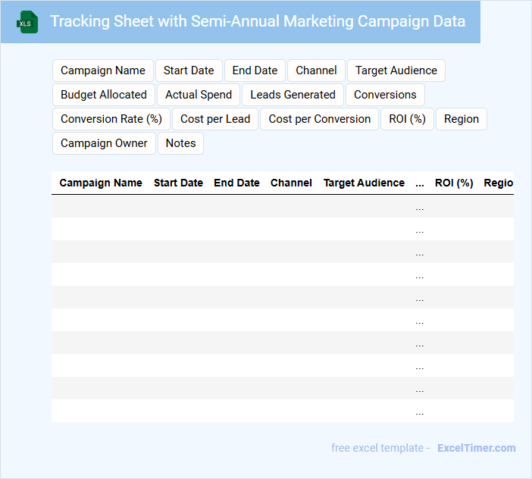
Task: Pick the Actual Spend tag
Action: tap(199, 95)
